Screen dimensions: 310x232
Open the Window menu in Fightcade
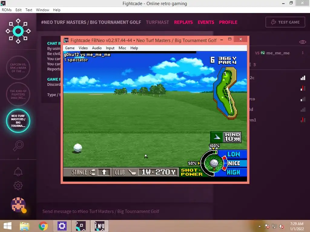click(x=42, y=10)
